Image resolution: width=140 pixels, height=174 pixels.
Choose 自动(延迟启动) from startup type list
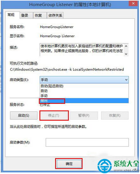[x=84, y=86]
